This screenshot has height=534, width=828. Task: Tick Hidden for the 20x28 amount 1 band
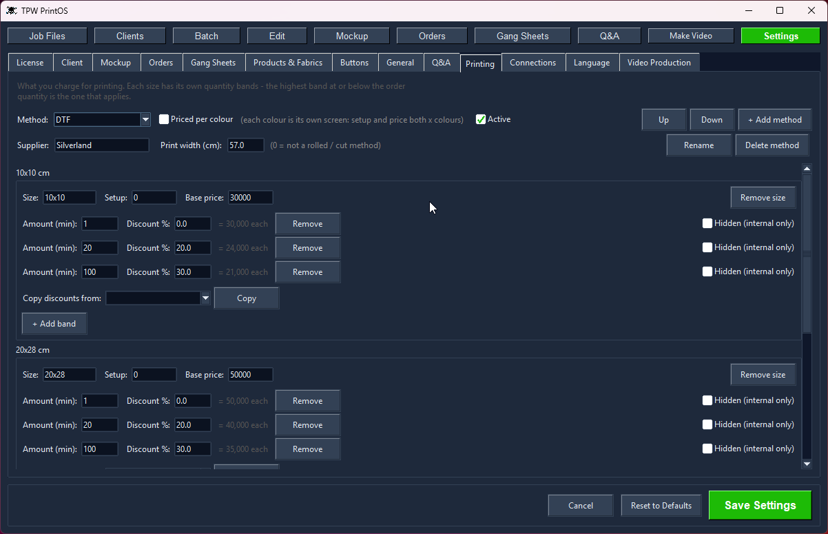click(707, 400)
